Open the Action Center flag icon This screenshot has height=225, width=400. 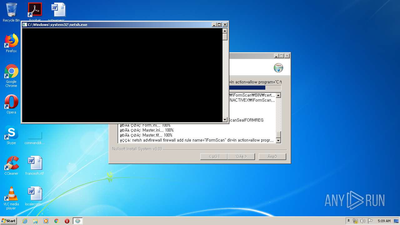(x=370, y=221)
